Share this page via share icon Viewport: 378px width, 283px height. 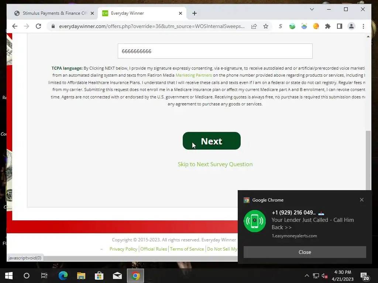point(254,26)
